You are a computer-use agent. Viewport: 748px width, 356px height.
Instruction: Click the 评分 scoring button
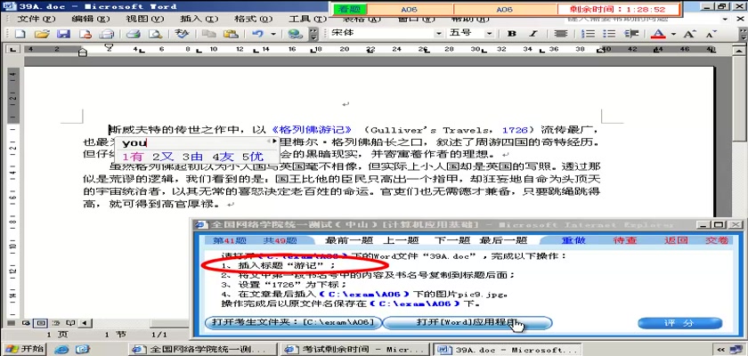(x=679, y=323)
